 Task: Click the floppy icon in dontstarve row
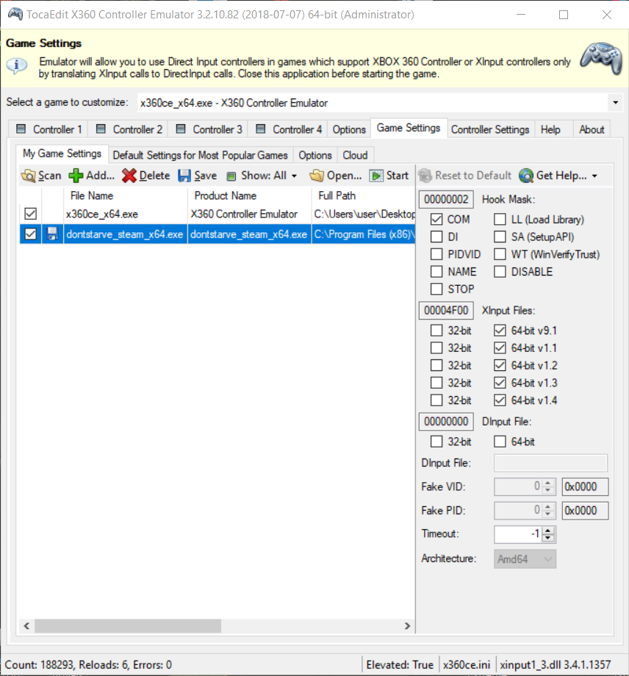pyautogui.click(x=53, y=234)
